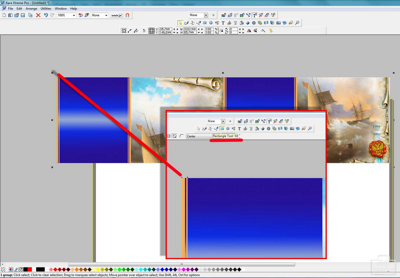Open the Window menu
Viewport: 400px width, 278px height.
pos(61,9)
